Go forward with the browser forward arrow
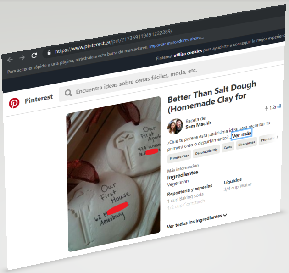 22,57
